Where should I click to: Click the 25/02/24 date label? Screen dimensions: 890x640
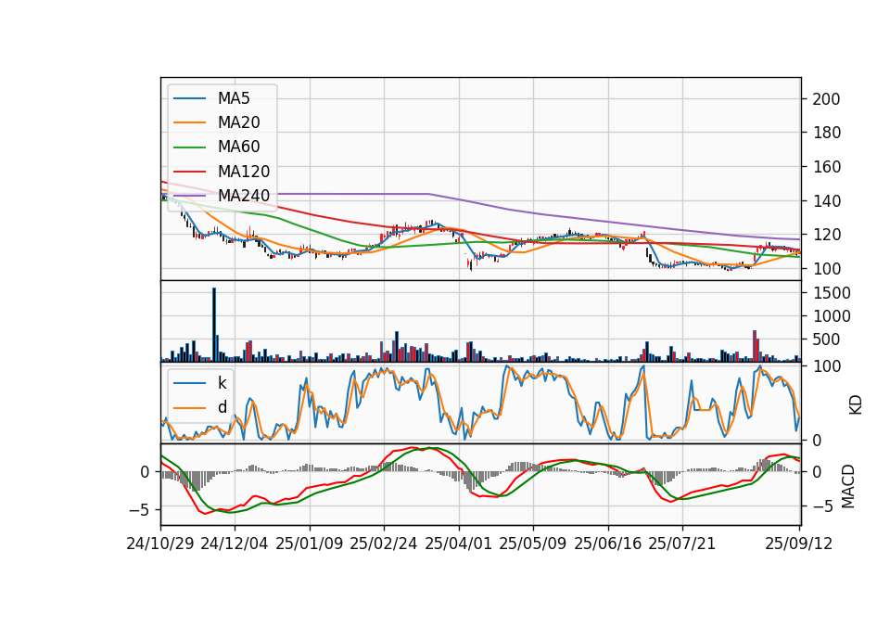384,544
